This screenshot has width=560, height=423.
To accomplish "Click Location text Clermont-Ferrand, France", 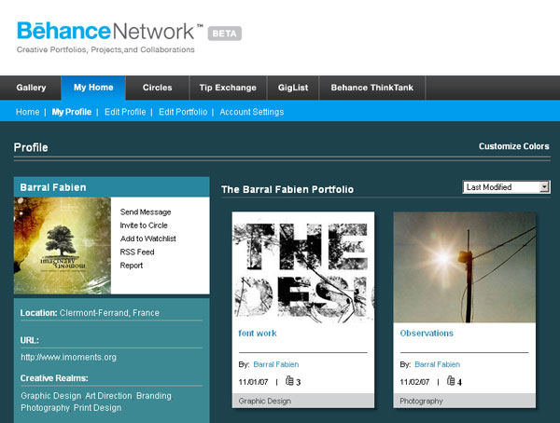I will pyautogui.click(x=109, y=313).
